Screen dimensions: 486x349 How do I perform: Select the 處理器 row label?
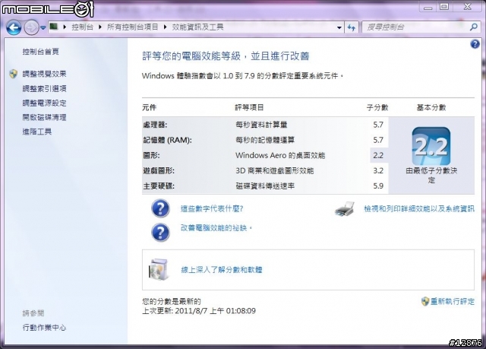pyautogui.click(x=155, y=125)
